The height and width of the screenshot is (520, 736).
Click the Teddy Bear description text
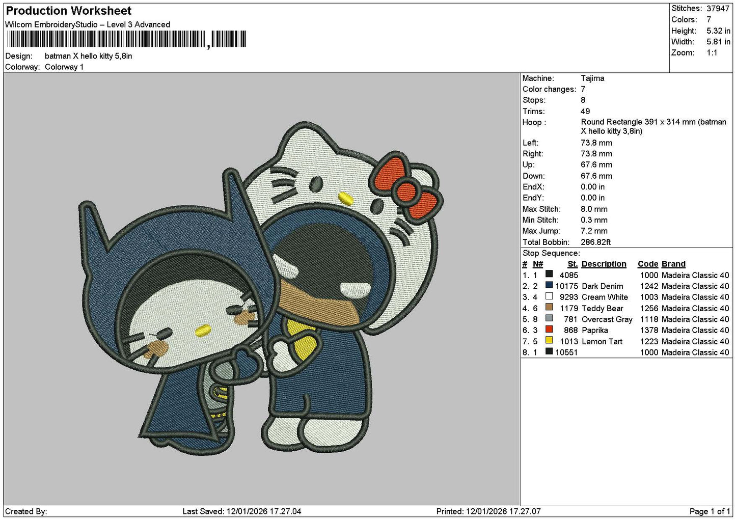603,309
